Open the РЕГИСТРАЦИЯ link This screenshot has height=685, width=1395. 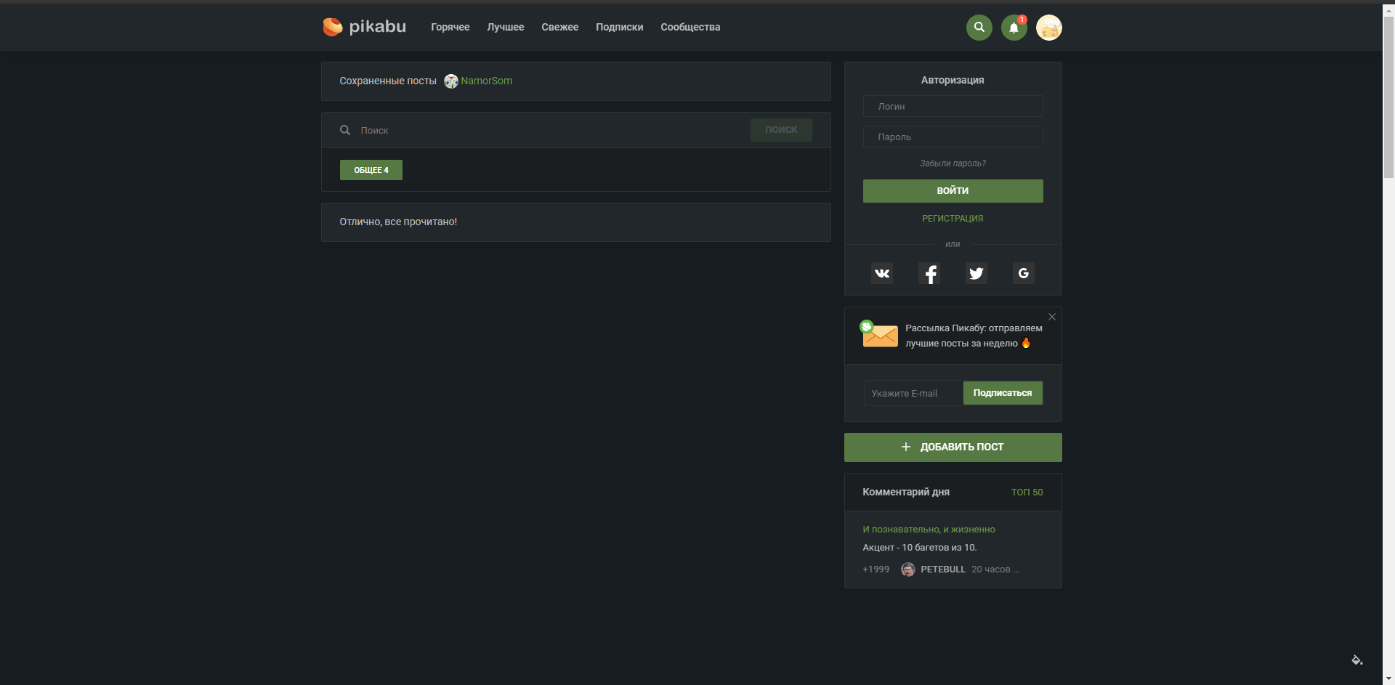coord(953,219)
